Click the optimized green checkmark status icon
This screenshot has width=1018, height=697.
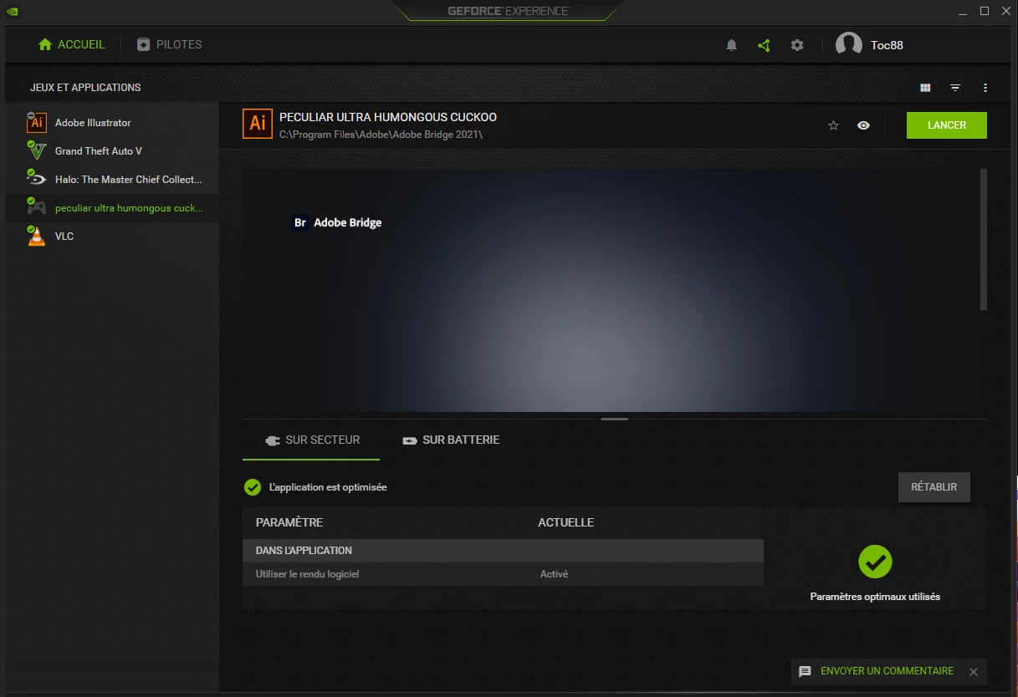click(x=253, y=487)
